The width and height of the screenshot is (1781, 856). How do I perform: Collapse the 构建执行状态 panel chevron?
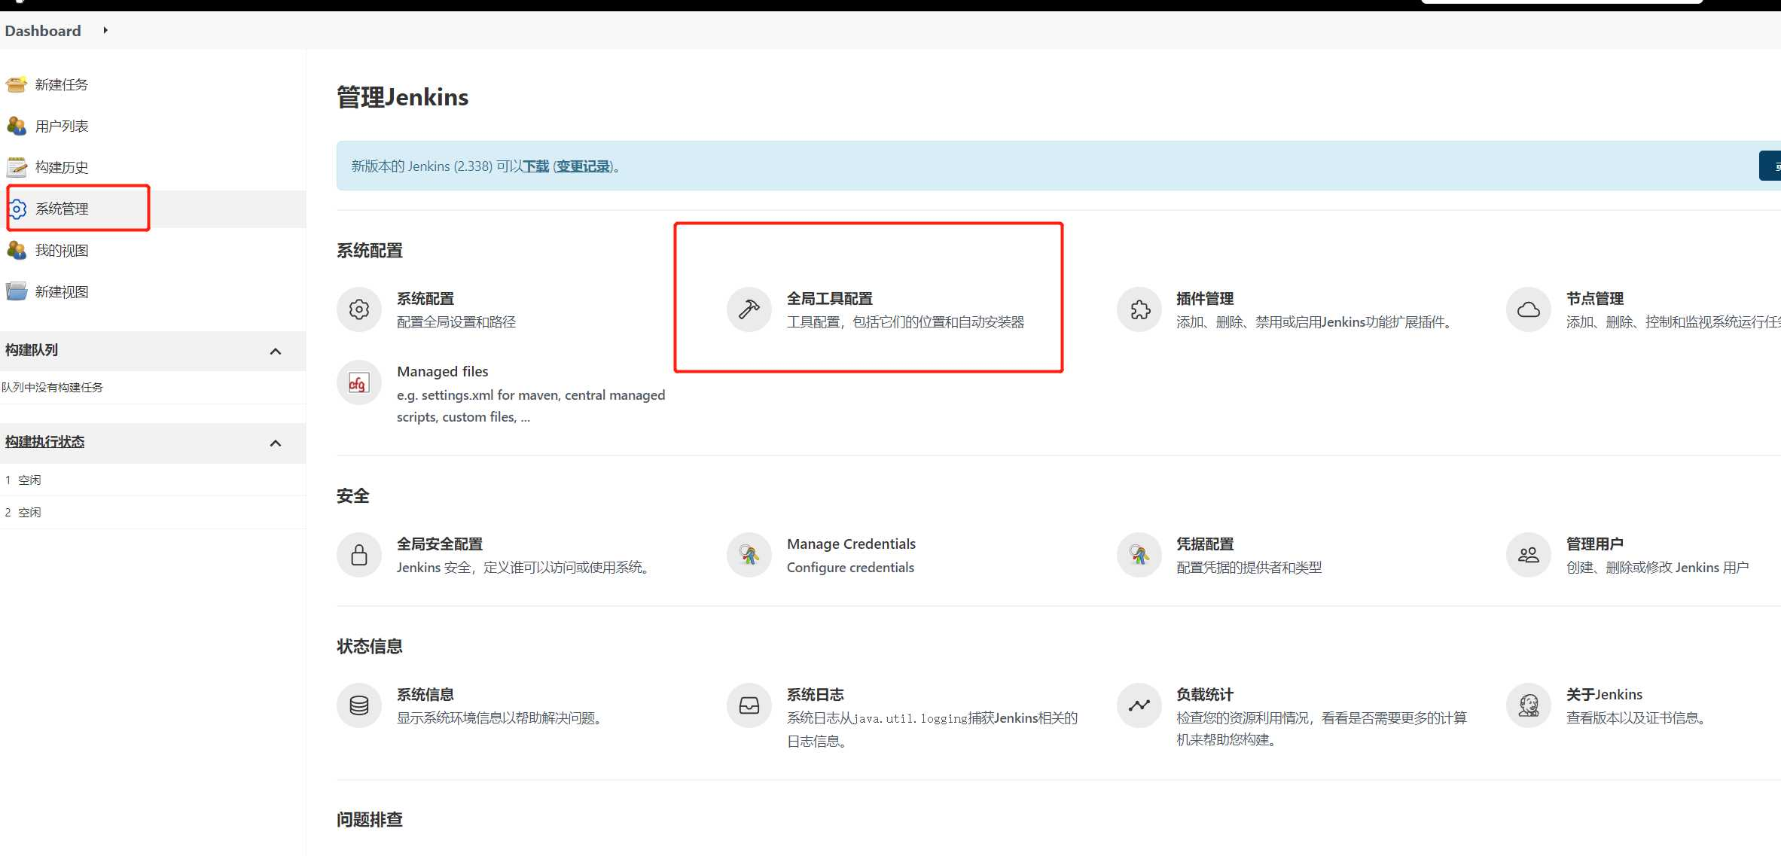coord(276,443)
